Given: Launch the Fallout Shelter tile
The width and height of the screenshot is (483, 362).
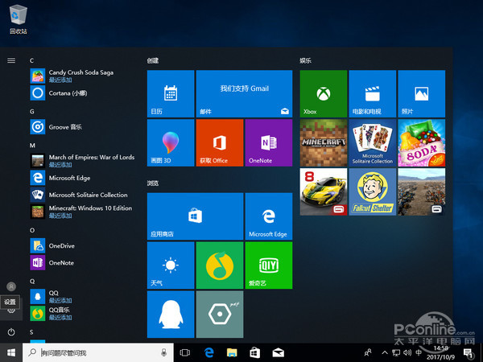Looking at the screenshot, I should [x=373, y=191].
